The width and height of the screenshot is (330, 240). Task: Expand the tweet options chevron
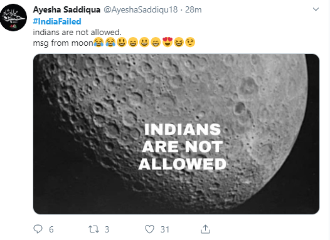[x=316, y=9]
